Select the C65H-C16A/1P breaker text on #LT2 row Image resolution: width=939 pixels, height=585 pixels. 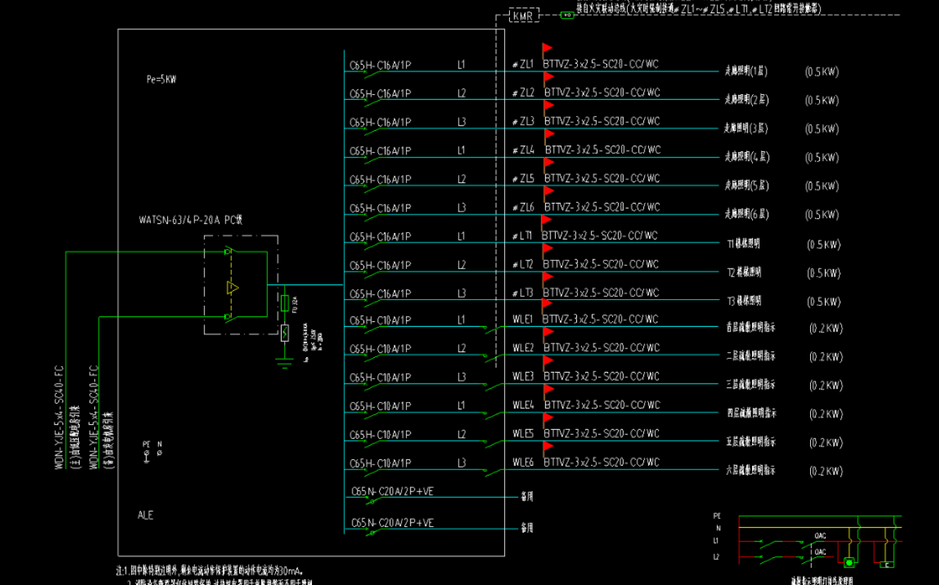tap(380, 265)
